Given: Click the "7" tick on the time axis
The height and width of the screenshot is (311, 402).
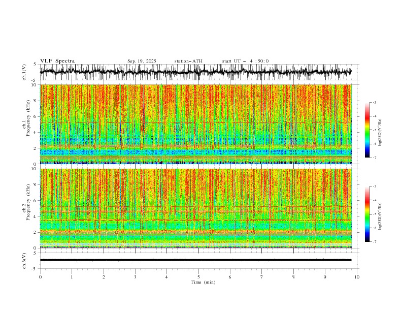Looking at the screenshot, I should pyautogui.click(x=262, y=277).
